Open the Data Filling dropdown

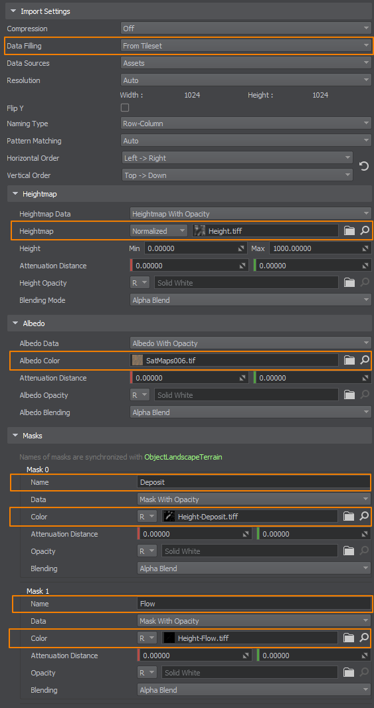pos(246,46)
